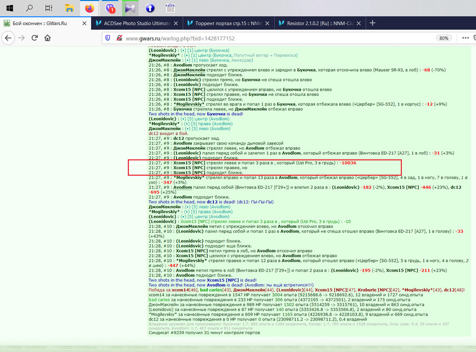Open the blue up-arrow taskbar app

[150, 8]
